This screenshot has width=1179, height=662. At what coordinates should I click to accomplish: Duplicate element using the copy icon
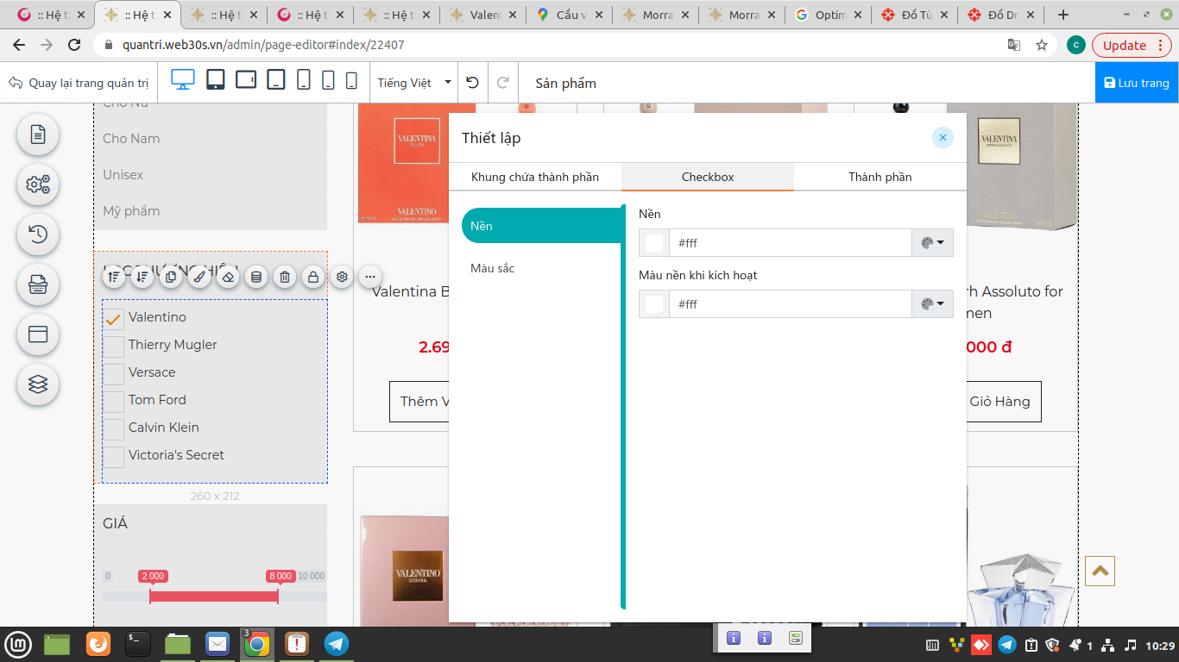[x=171, y=277]
